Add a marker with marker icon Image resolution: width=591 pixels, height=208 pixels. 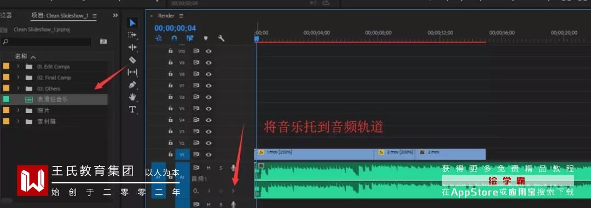click(x=206, y=38)
